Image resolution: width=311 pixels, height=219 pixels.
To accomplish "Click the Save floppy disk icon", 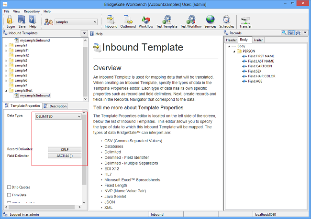I will 22,20.
